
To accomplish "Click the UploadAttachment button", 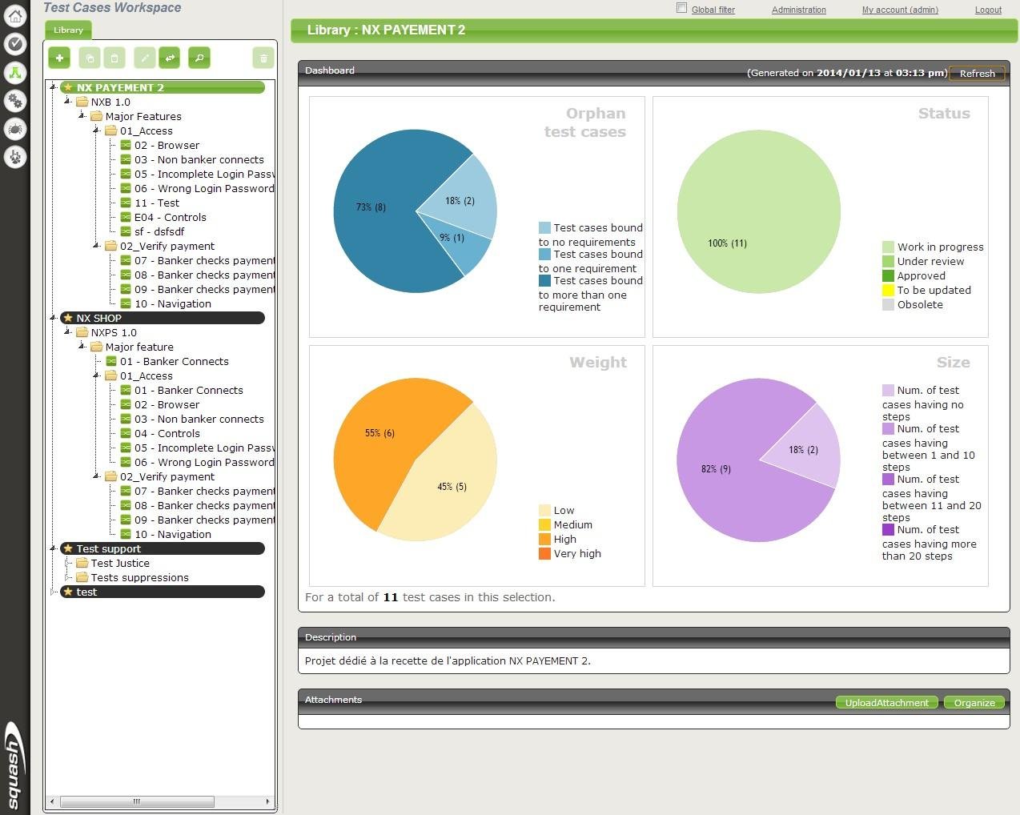I will point(886,702).
